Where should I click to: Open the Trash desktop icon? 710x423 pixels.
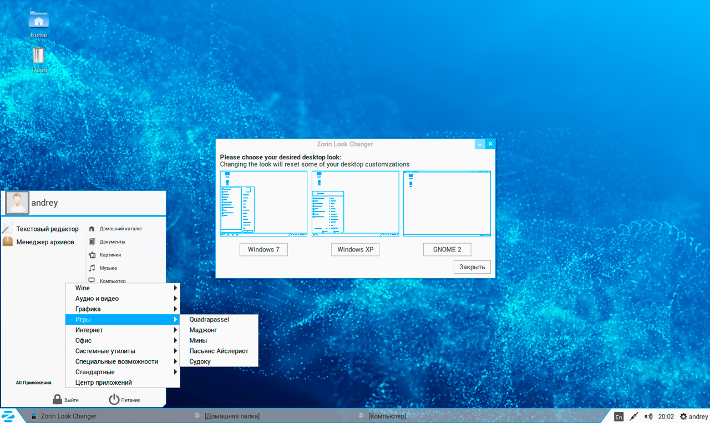(38, 56)
